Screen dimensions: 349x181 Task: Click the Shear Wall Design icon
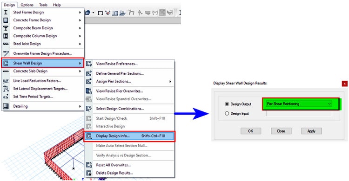tap(6, 63)
